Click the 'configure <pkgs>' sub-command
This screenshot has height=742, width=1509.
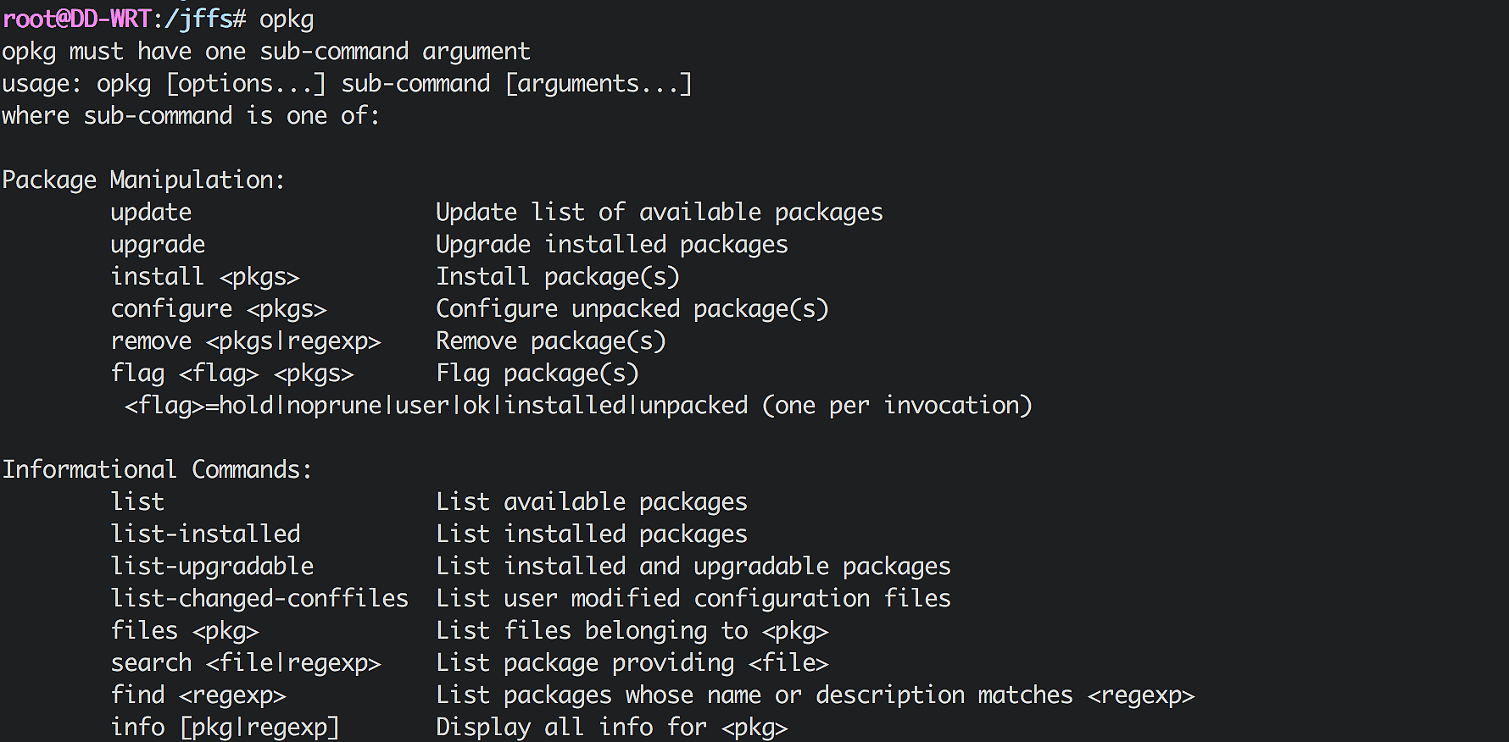(219, 309)
